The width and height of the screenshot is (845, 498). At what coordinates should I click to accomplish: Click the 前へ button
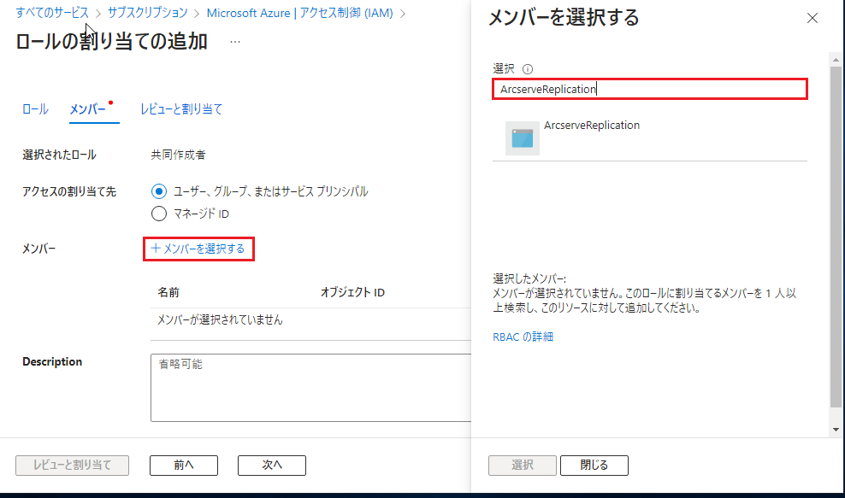[184, 466]
